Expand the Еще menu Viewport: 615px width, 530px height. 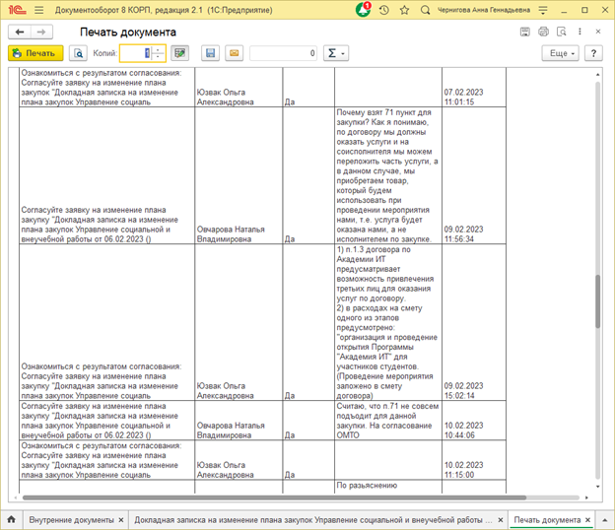(560, 53)
